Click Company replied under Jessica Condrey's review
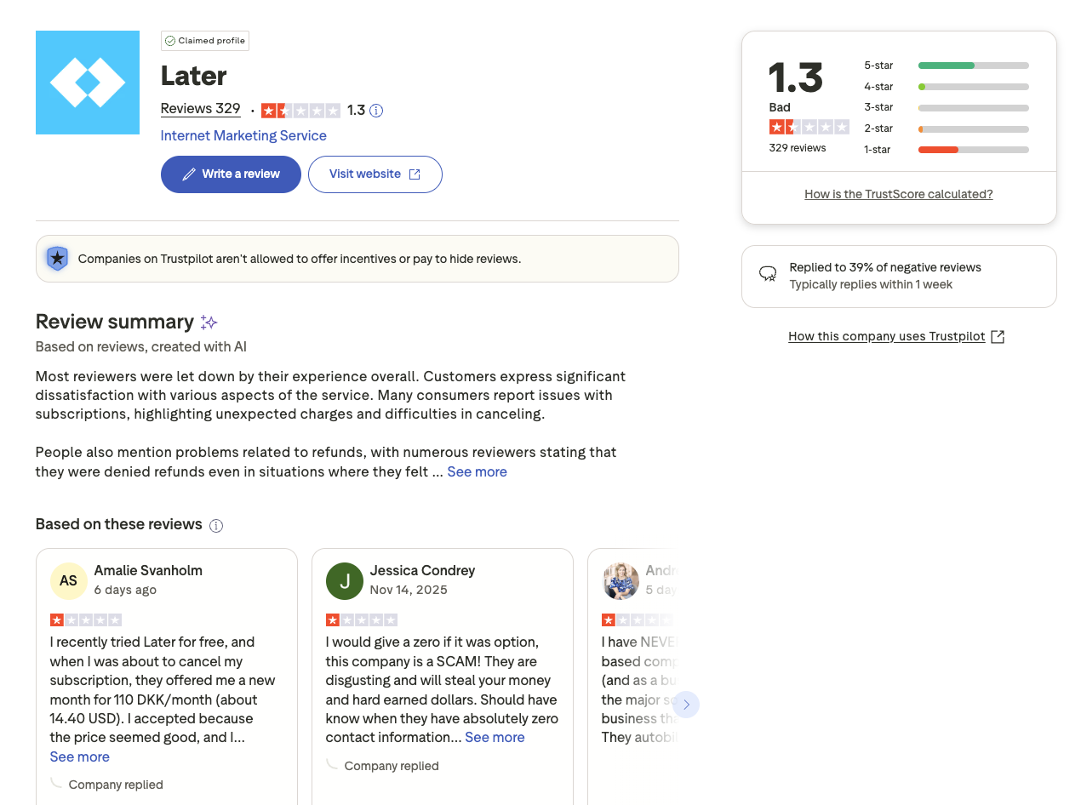 point(392,765)
